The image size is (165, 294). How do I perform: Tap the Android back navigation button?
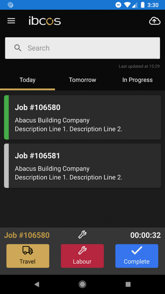tap(37, 284)
